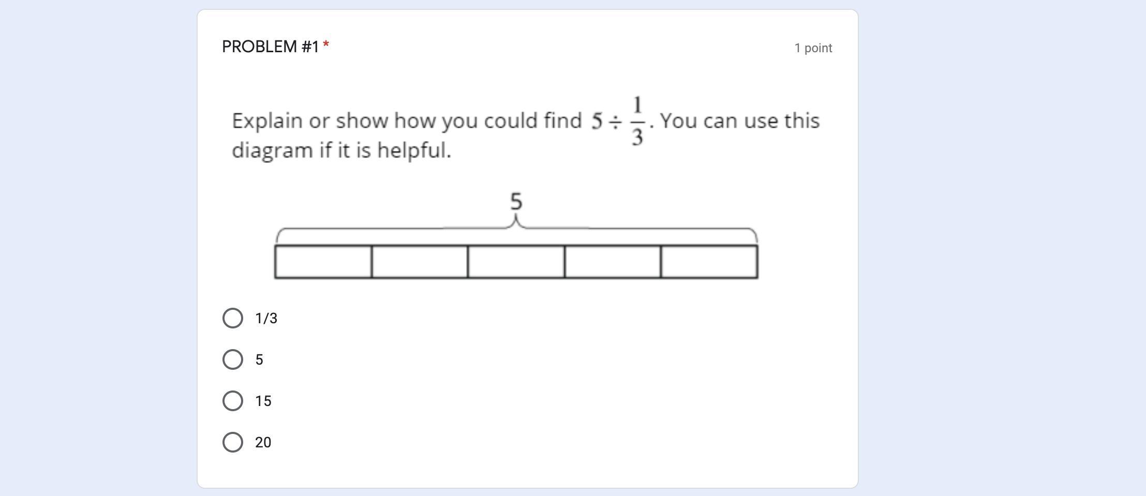Screen dimensions: 1146x496
Task: Click the label text next to the 20 option
Action: tap(263, 442)
